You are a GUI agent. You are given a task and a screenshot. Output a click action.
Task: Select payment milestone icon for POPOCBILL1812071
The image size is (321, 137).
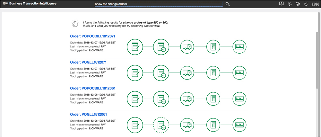239,47
